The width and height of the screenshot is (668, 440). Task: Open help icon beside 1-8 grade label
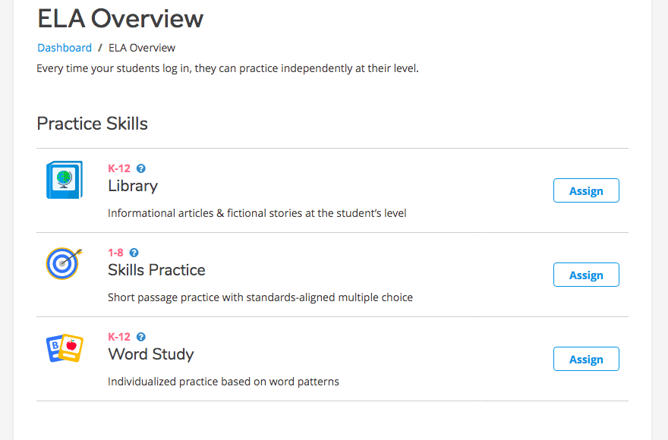(x=134, y=253)
